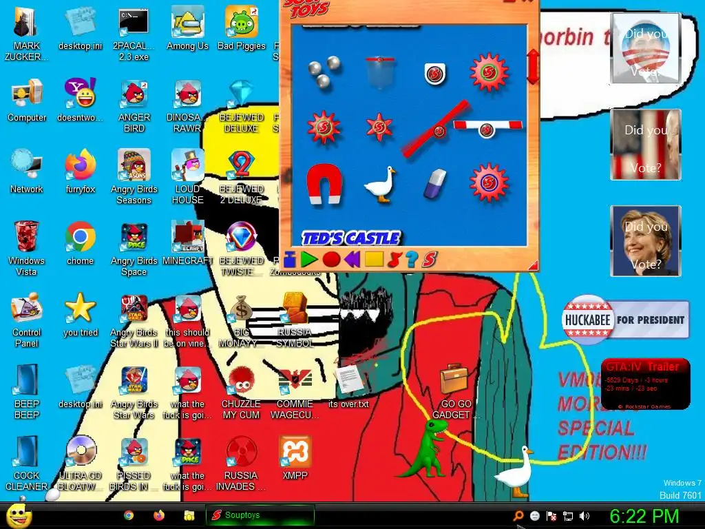Select the large gear with green ring
The height and width of the screenshot is (529, 705).
(489, 72)
